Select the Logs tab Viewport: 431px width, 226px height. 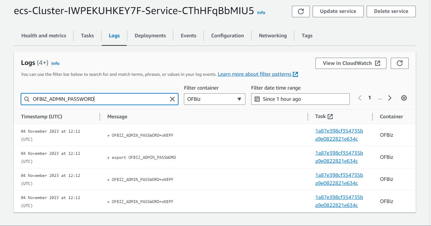[114, 36]
